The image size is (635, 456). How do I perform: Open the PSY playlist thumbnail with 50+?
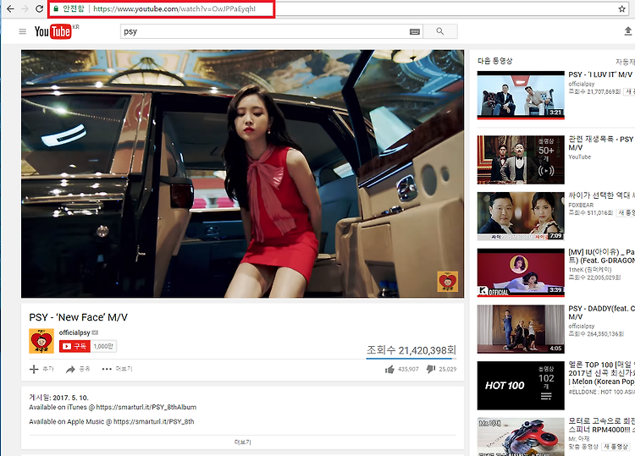tap(521, 159)
